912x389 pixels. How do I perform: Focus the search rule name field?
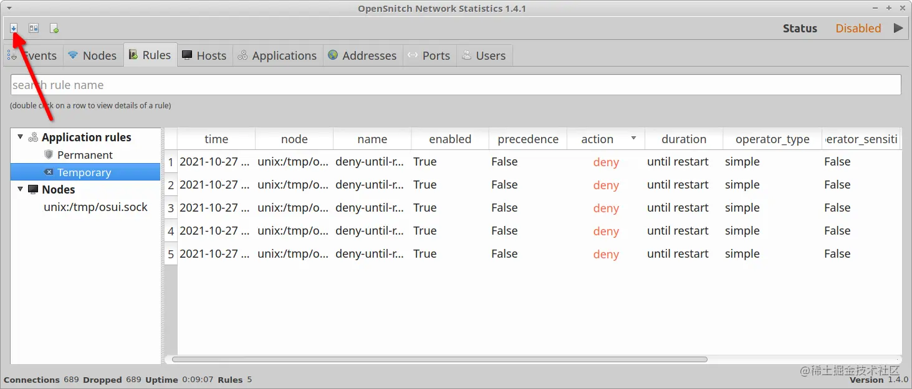click(456, 85)
